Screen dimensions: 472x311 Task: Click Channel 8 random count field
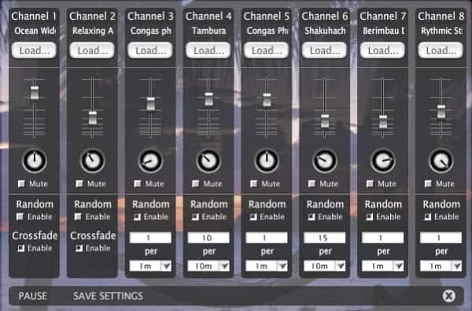(441, 238)
